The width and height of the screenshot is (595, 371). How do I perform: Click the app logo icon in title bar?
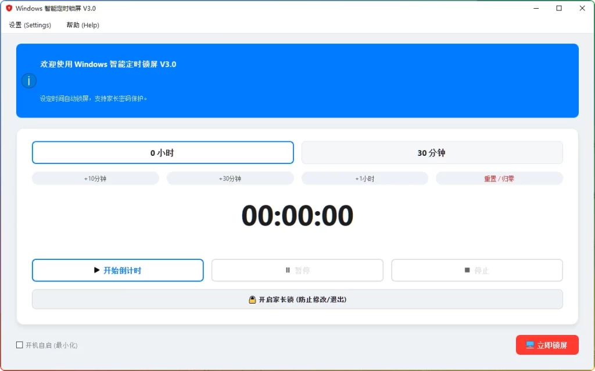[8, 8]
